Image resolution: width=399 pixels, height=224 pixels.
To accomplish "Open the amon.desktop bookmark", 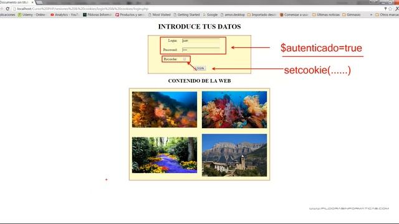I will coord(233,15).
